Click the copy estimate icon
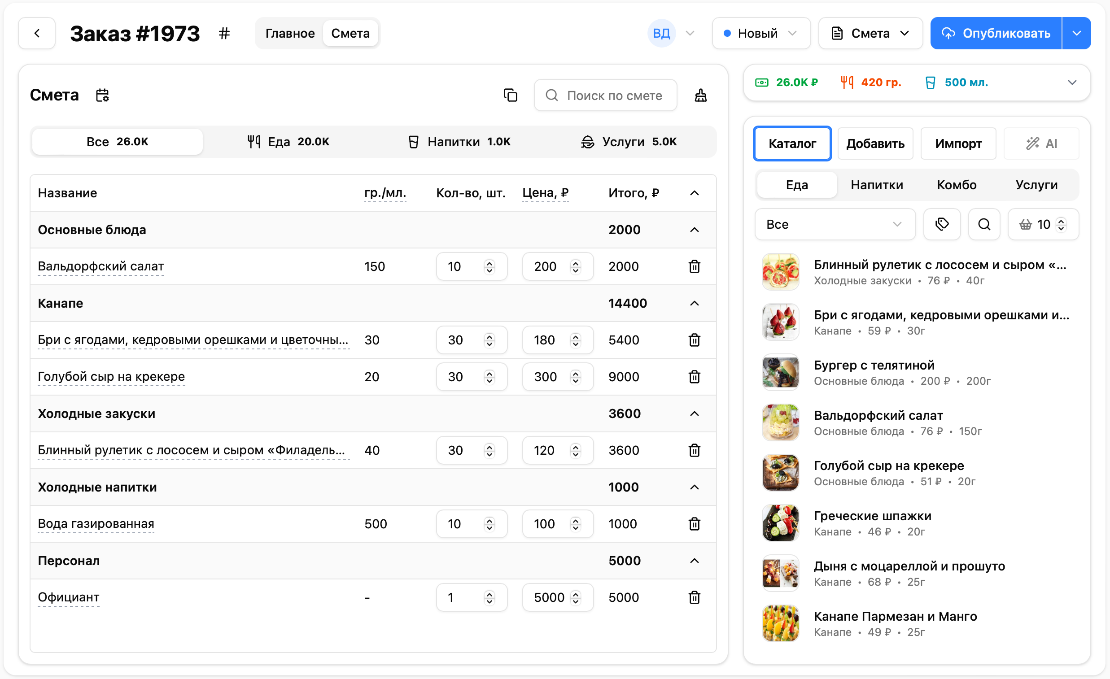Viewport: 1110px width, 679px height. (x=511, y=96)
